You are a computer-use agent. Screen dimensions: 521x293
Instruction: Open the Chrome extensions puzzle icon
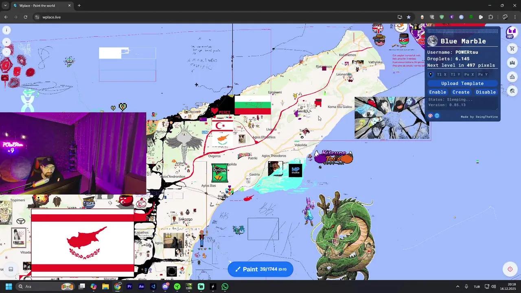click(x=491, y=17)
